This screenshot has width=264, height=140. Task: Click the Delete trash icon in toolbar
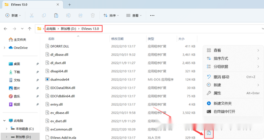pyautogui.click(x=93, y=15)
